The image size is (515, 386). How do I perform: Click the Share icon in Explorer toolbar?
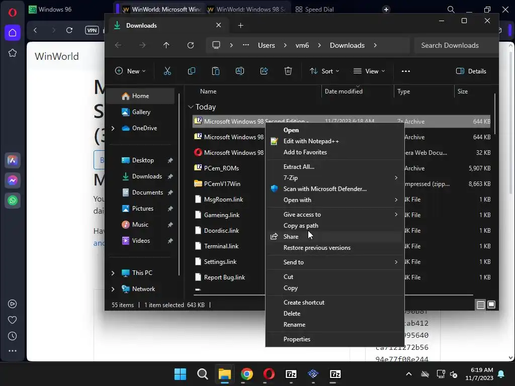point(264,71)
